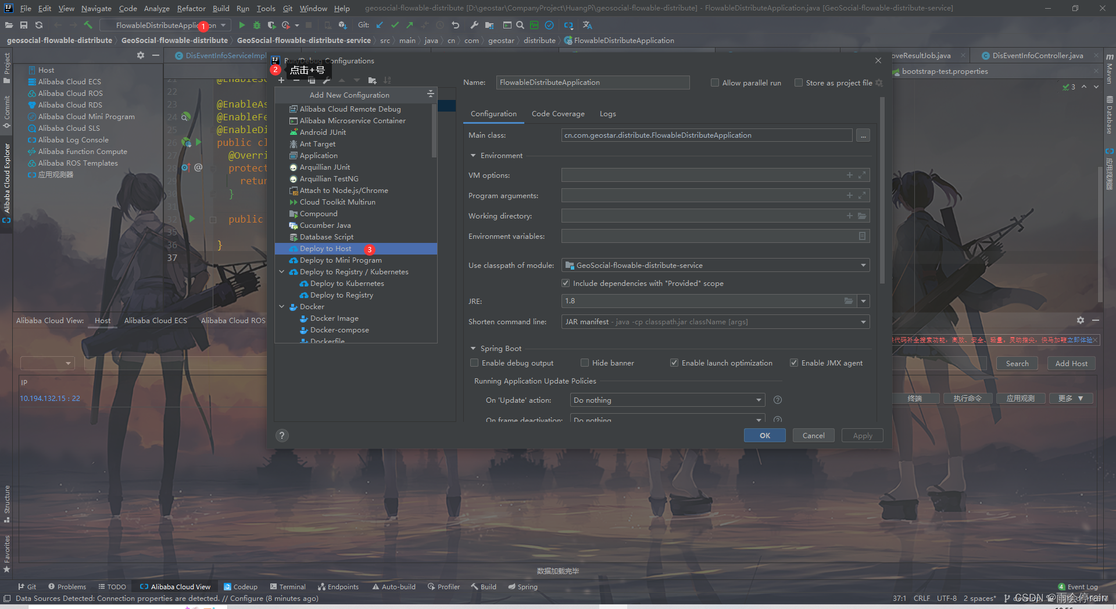Click Add Host button
This screenshot has width=1116, height=609.
(1071, 363)
